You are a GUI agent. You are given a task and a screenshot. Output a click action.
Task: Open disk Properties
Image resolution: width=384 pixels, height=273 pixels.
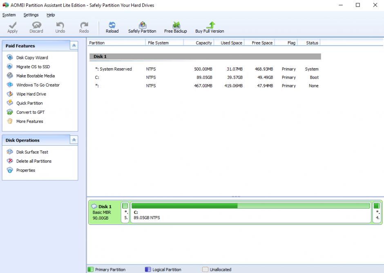click(x=26, y=170)
